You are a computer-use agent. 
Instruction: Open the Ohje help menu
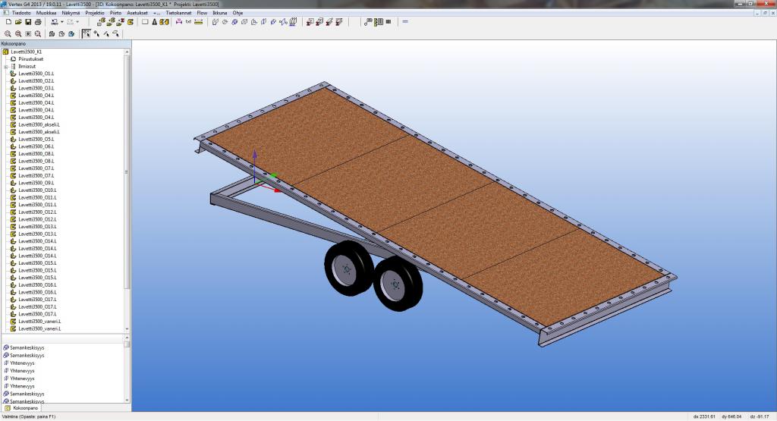(x=238, y=13)
